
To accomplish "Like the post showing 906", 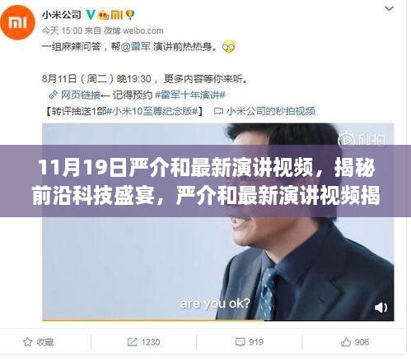I will coord(355,342).
